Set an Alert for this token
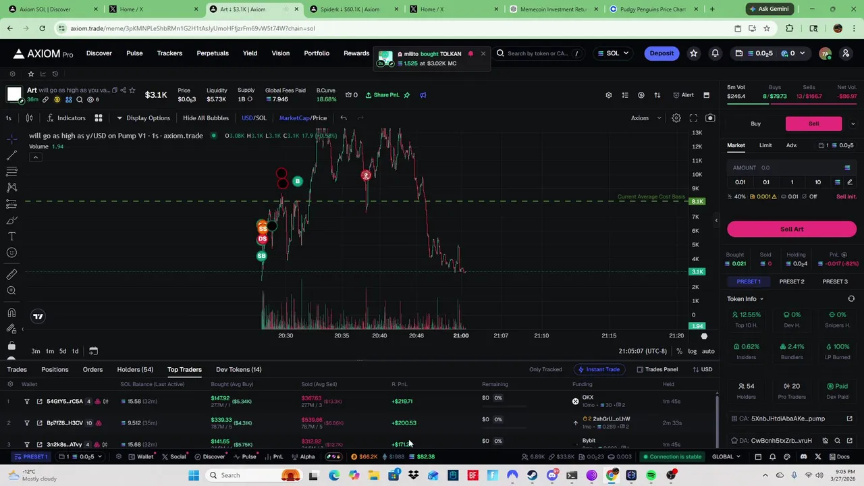Screen dimensions: 864x486 683,95
